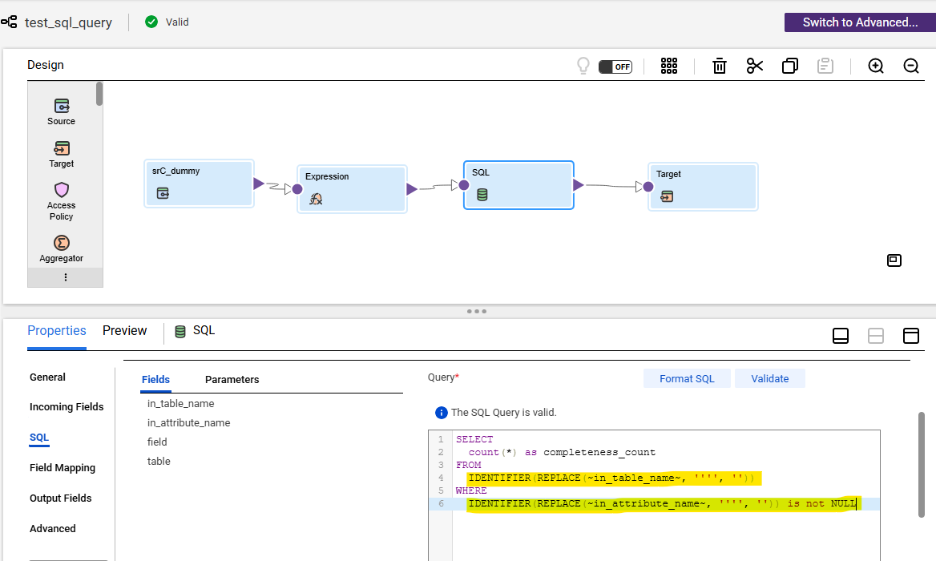The height and width of the screenshot is (561, 936).
Task: Open the Preview tab
Action: click(x=125, y=331)
